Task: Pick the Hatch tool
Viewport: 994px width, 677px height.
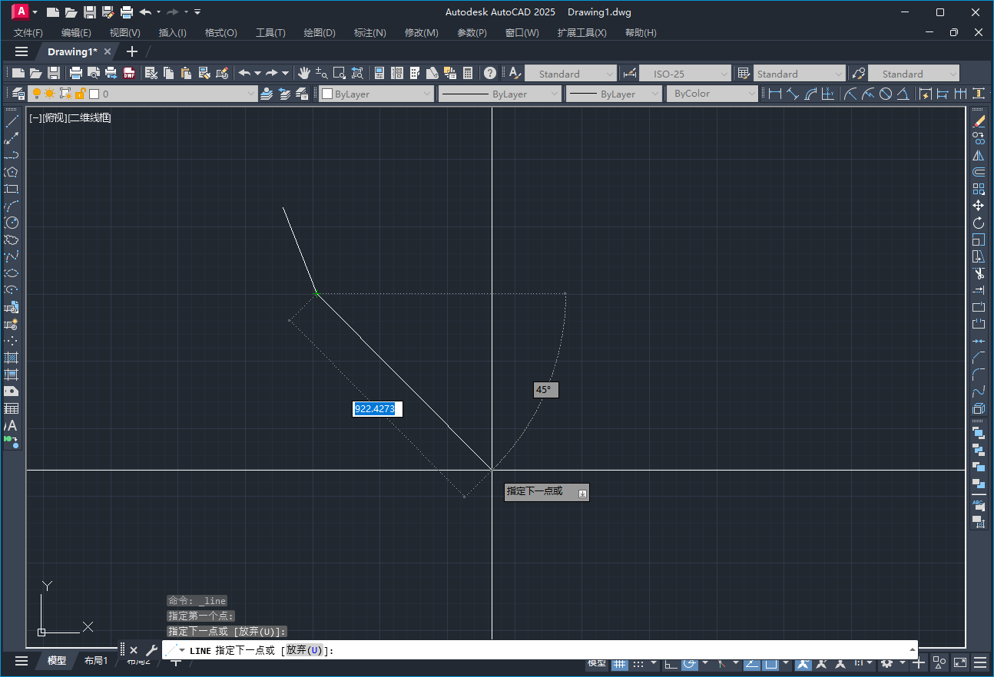Action: click(x=12, y=358)
